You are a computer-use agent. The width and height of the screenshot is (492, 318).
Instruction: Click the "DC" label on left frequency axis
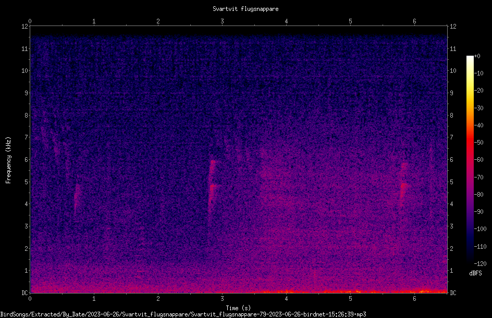[25, 293]
